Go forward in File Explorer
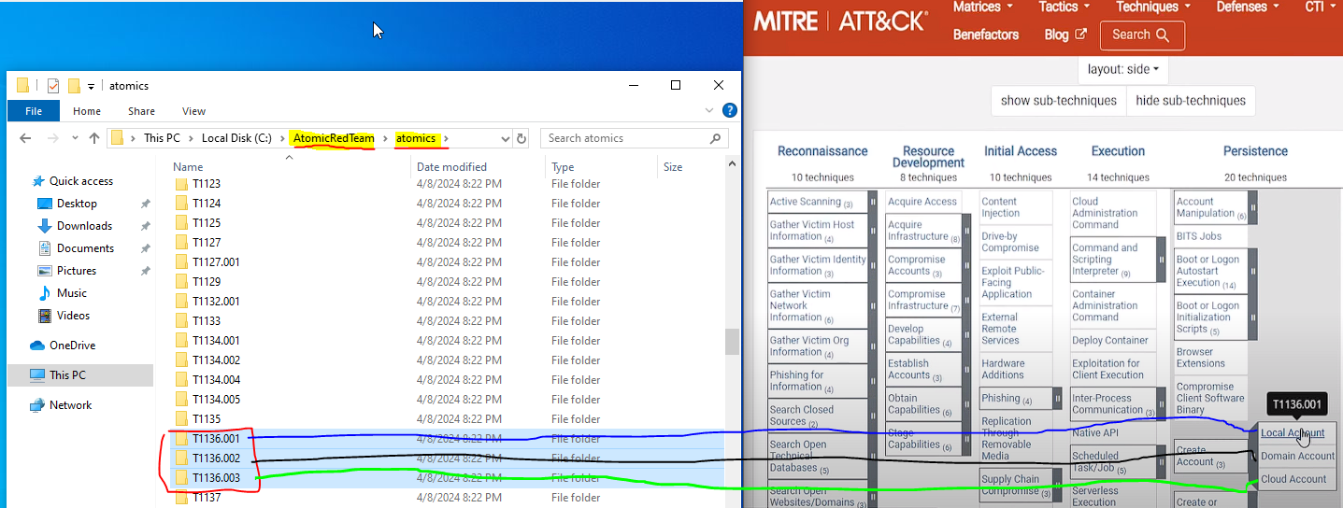 point(54,138)
